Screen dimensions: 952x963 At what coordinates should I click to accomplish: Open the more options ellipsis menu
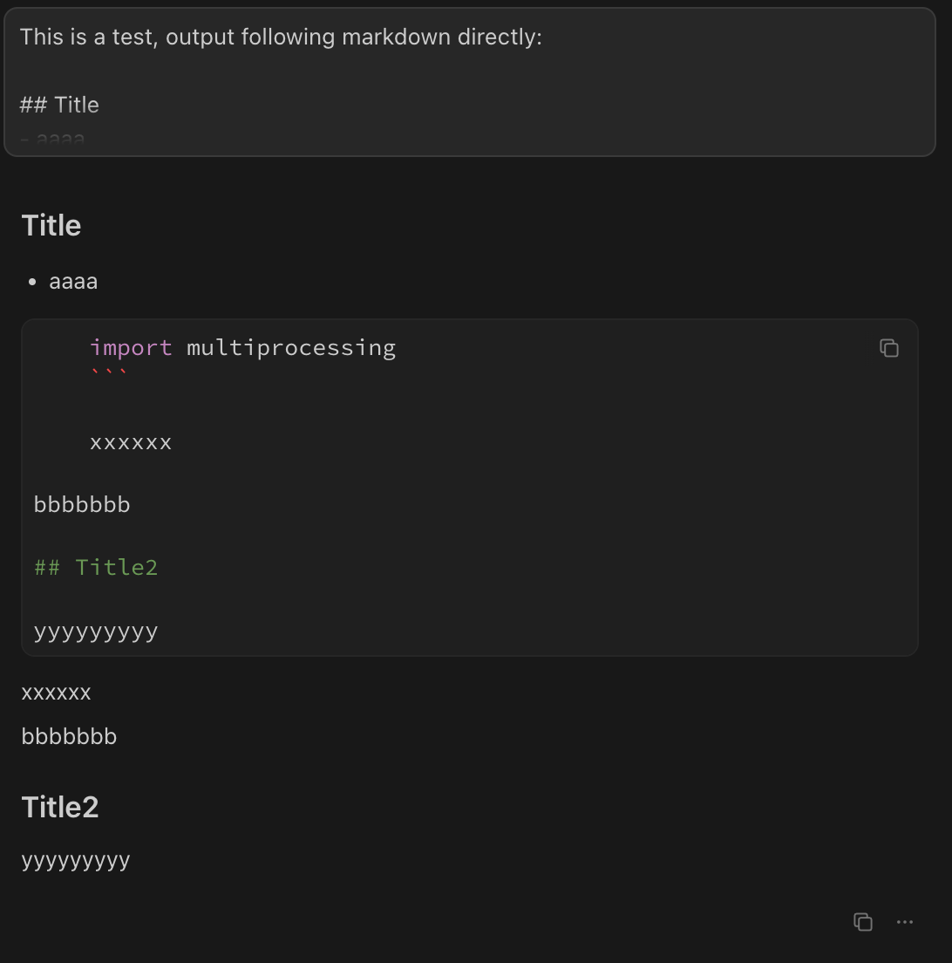905,922
